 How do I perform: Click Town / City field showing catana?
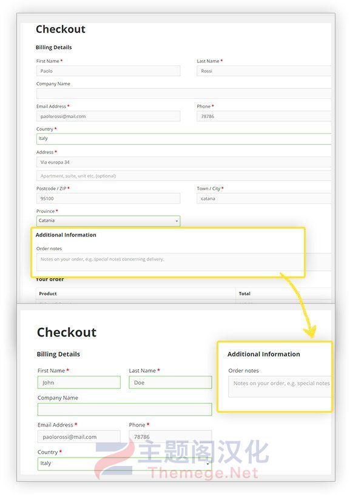(x=264, y=198)
